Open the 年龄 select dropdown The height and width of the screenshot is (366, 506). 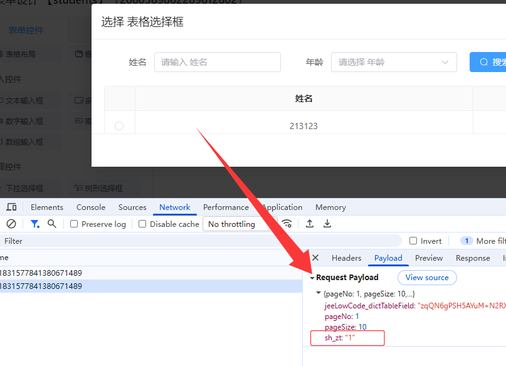click(x=393, y=62)
